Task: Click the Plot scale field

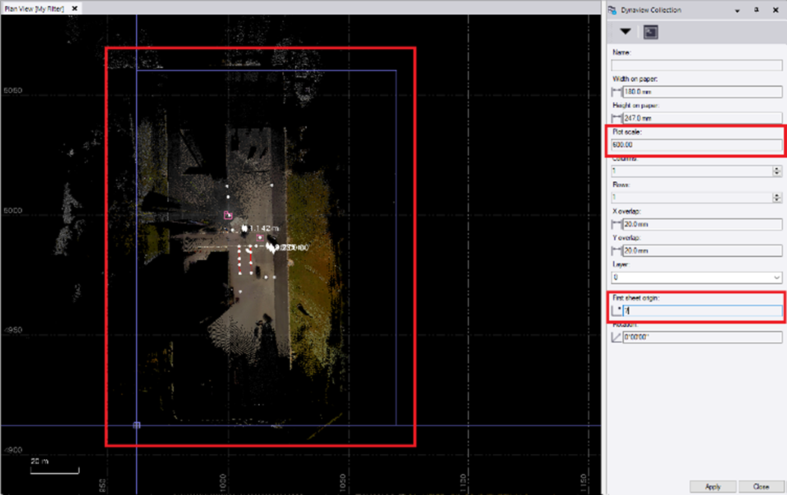Action: click(x=697, y=145)
